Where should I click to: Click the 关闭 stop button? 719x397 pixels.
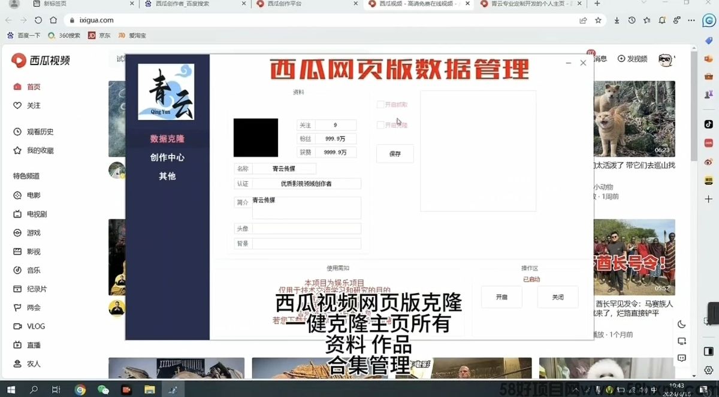click(x=557, y=297)
